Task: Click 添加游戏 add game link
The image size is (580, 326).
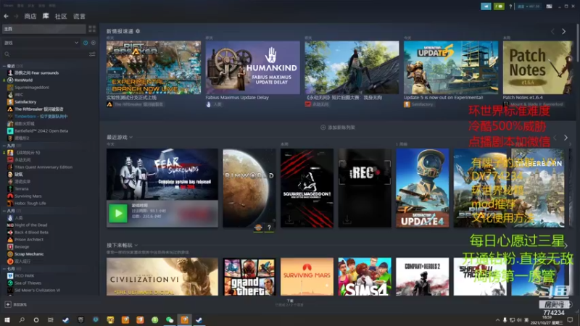Action: click(x=20, y=304)
